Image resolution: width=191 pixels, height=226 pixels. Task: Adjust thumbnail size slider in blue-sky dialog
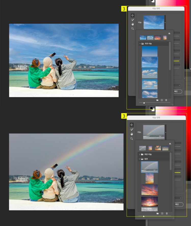pyautogui.click(x=144, y=103)
